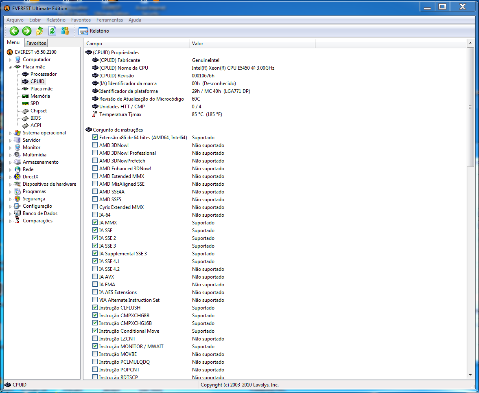
Task: Click the green Back arrow toolbar icon
Action: [14, 31]
